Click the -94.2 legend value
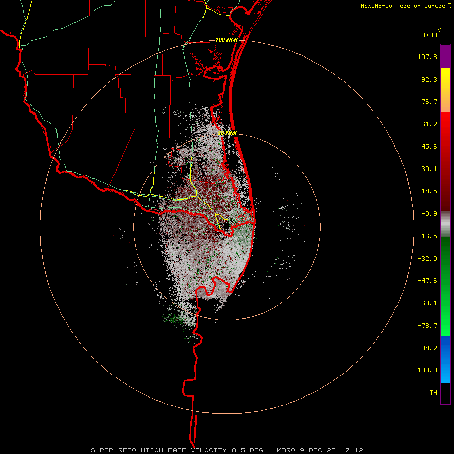 tap(427, 348)
